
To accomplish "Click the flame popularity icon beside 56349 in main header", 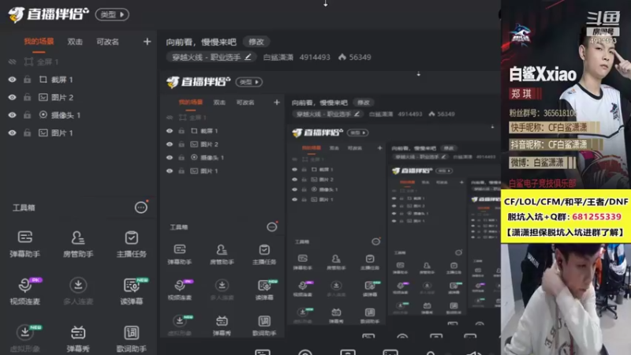I will [x=342, y=57].
